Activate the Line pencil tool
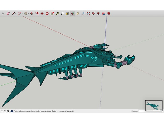Image resolution: width=164 pixels, height=123 pixels. click(x=13, y=13)
